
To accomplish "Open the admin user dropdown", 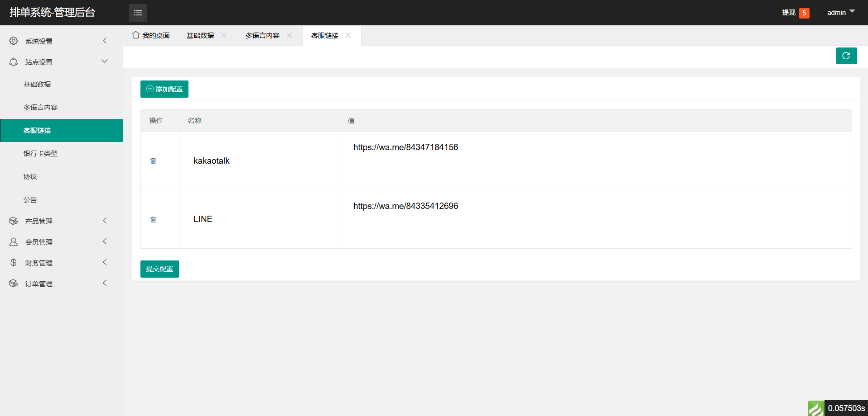I will [841, 12].
